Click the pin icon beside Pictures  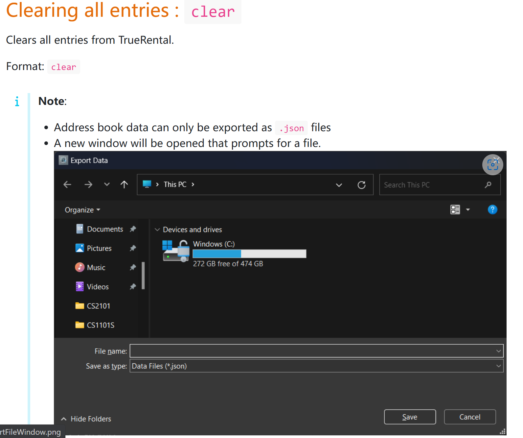pos(133,248)
